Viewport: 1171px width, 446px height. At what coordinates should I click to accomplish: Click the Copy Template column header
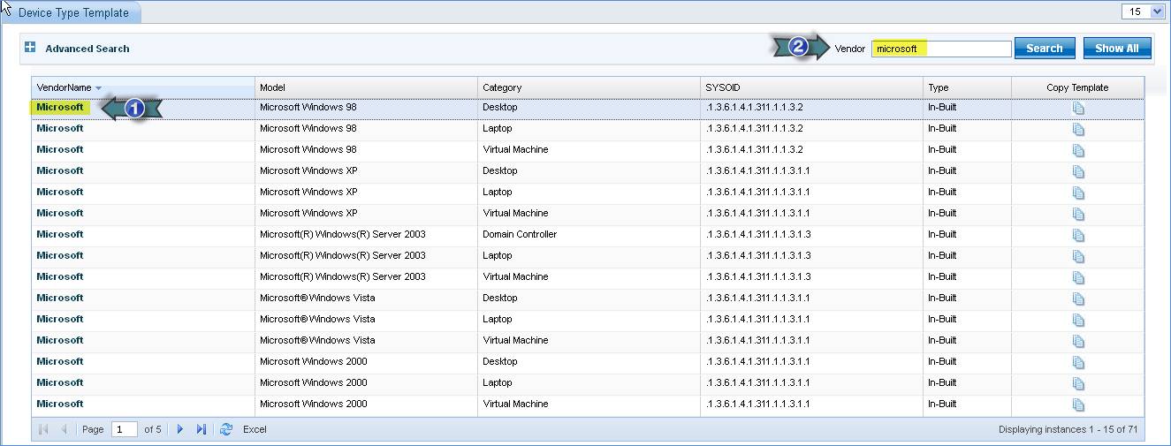click(1077, 87)
